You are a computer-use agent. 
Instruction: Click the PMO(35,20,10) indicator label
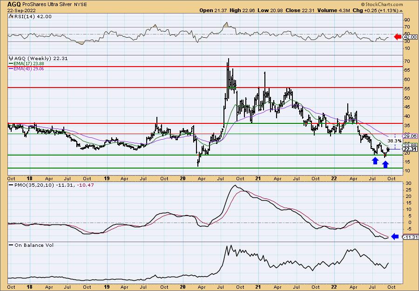click(x=35, y=185)
